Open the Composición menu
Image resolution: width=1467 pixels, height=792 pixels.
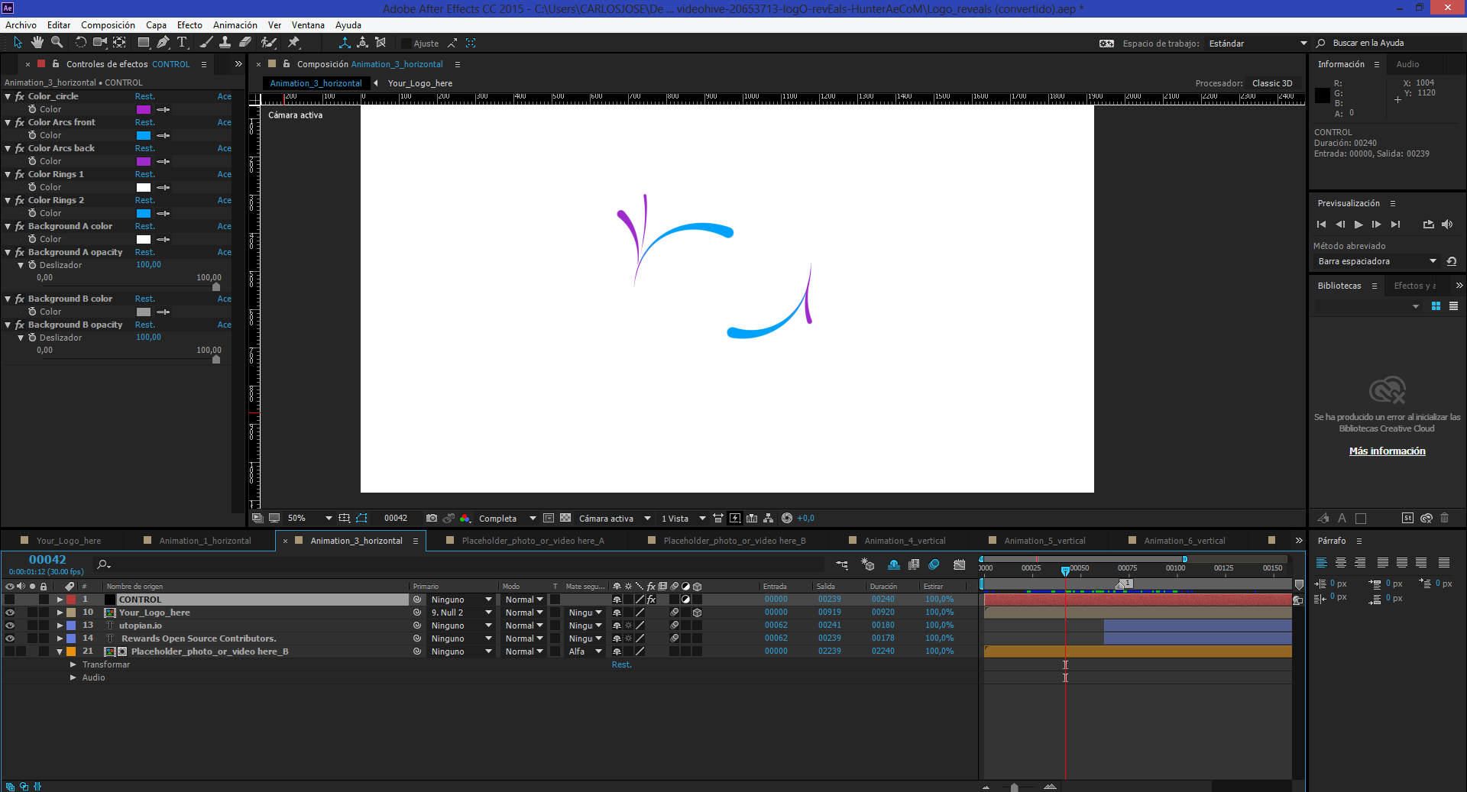[108, 25]
